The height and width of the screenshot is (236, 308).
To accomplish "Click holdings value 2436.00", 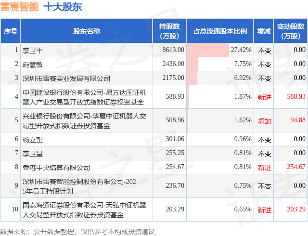I will 173,64.
